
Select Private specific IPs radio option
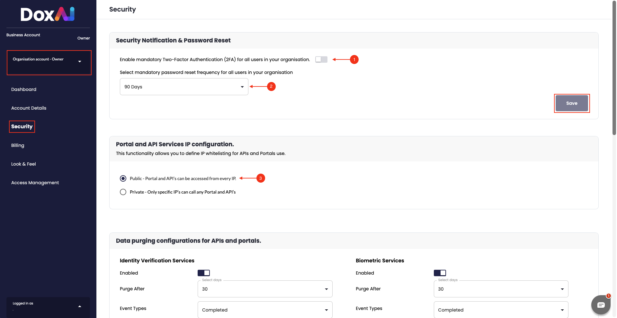click(x=123, y=192)
